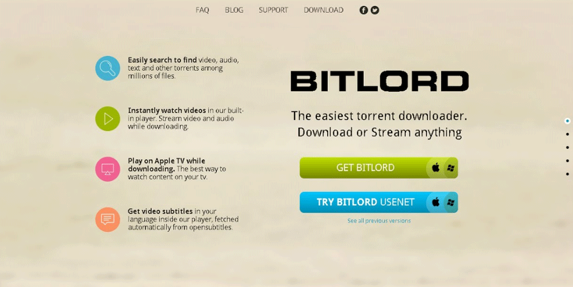
Task: Follow the See all previous versions link
Action: click(379, 221)
